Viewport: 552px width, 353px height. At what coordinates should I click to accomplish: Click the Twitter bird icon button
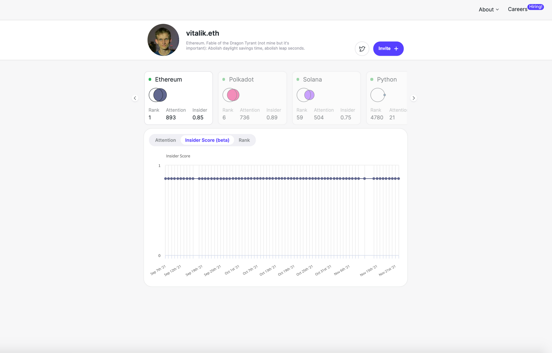[x=362, y=49]
